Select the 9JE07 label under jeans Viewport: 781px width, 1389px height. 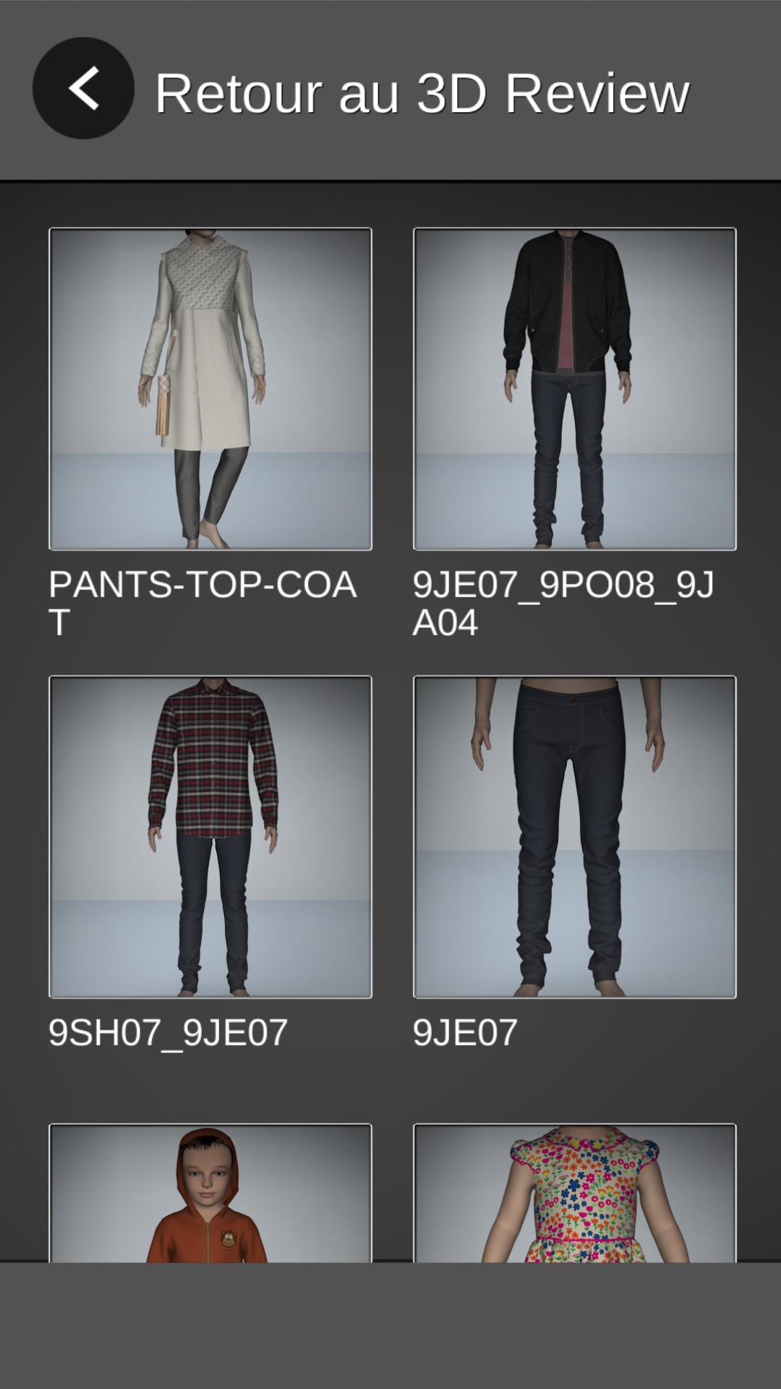(466, 1032)
